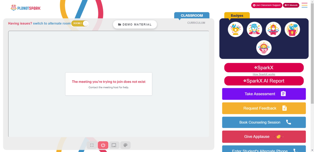Click Enter Student's Alternate Phone button
This screenshot has width=314, height=152.
tap(264, 149)
